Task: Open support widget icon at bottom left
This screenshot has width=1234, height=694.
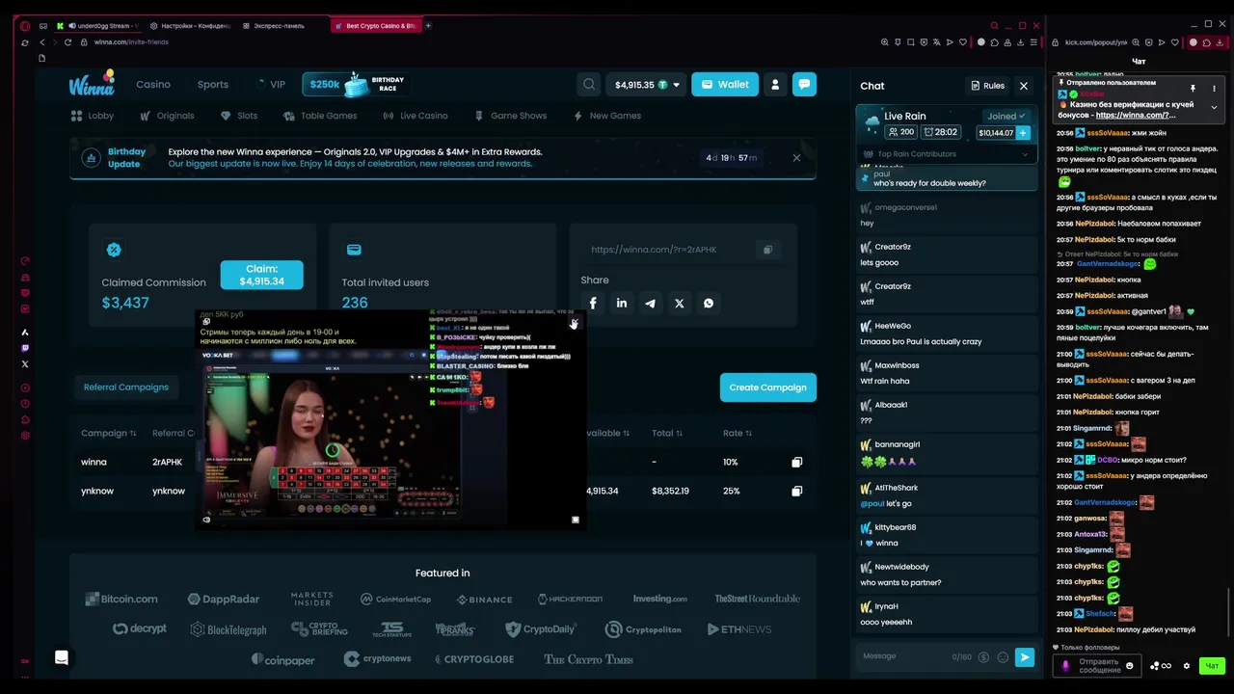Action: (62, 657)
